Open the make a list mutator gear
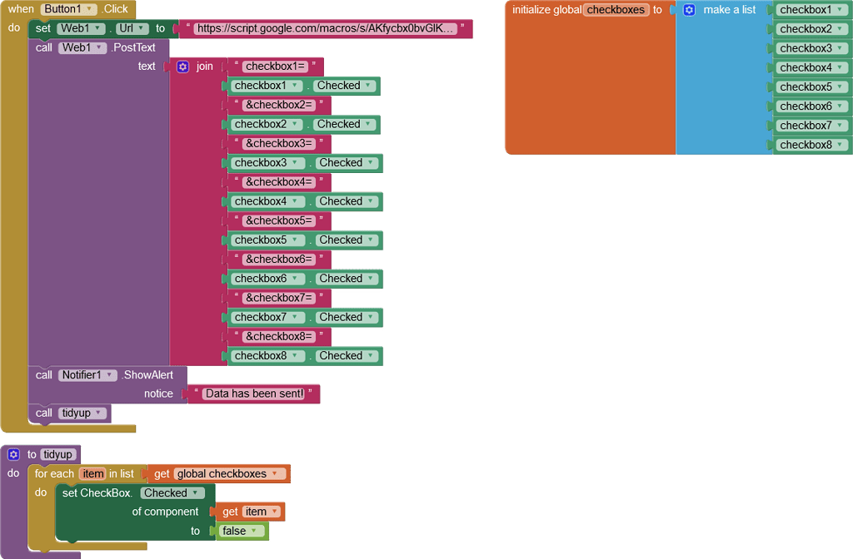This screenshot has width=853, height=559. coord(689,9)
